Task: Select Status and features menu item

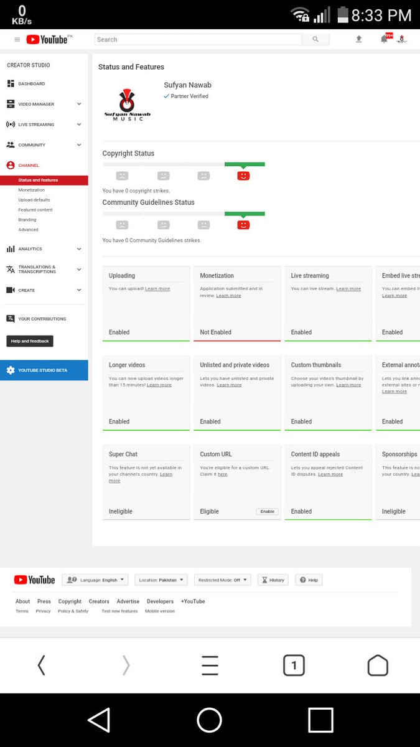Action: [44, 180]
